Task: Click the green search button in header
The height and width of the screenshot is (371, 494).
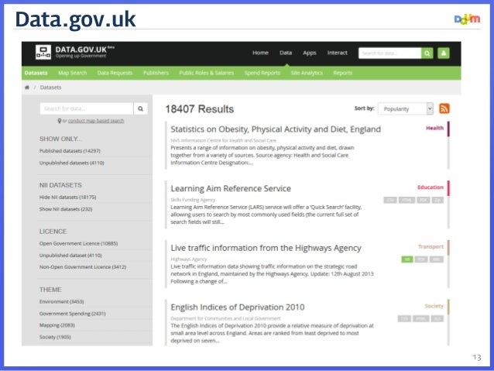Action: click(427, 53)
